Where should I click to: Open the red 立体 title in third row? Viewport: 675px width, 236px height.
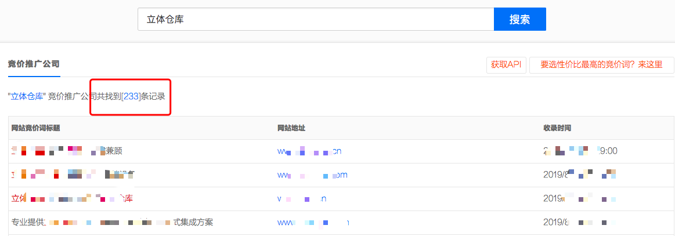[x=72, y=198]
